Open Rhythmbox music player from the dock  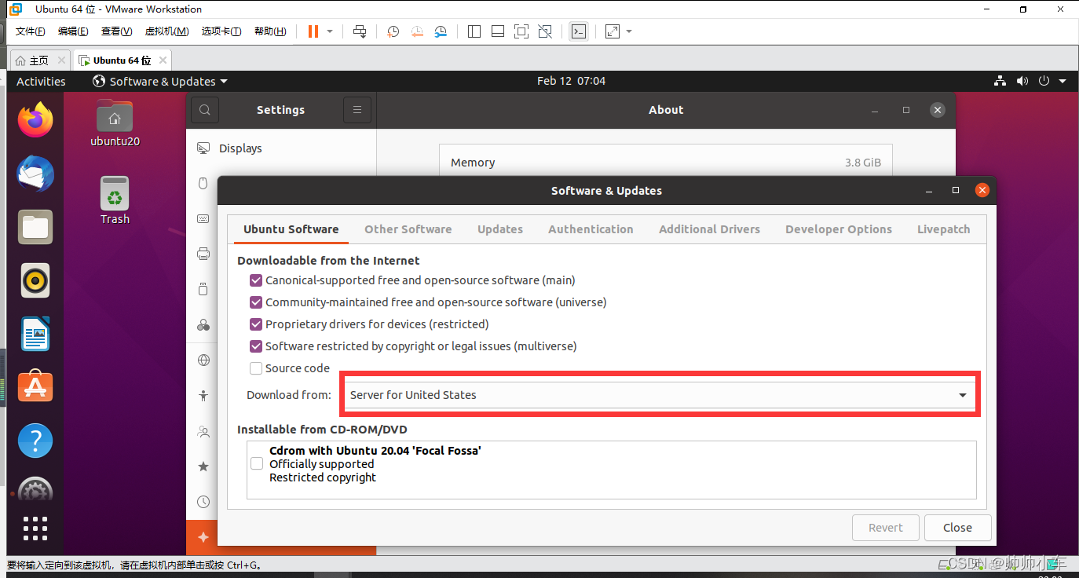[x=35, y=280]
